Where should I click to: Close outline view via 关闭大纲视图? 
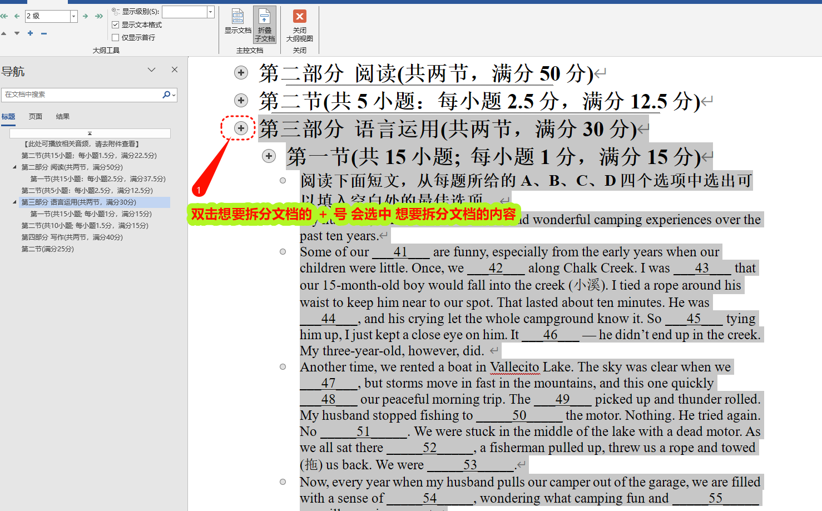pos(299,26)
